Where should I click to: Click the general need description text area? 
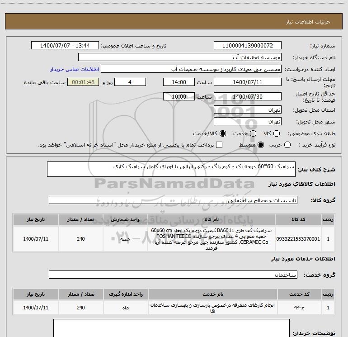[171, 169]
